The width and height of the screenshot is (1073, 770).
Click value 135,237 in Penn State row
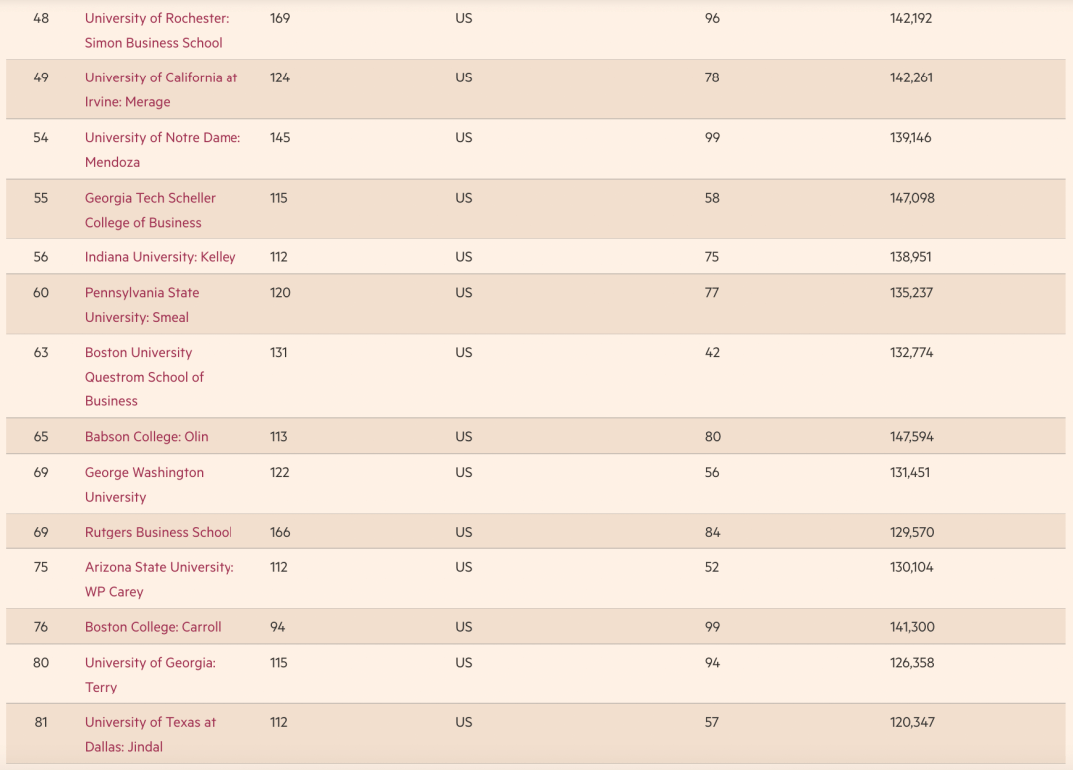pyautogui.click(x=911, y=293)
